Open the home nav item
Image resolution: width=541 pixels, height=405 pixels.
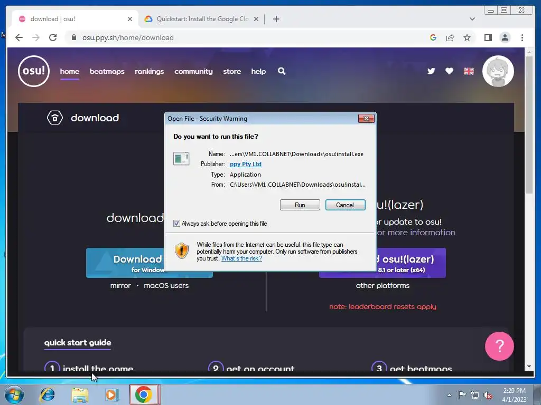click(x=69, y=71)
